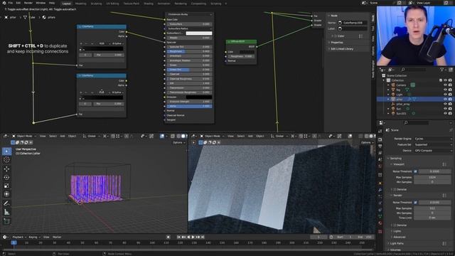
Task: Toggle render camera icon for Light in outliner
Action: click(x=450, y=95)
